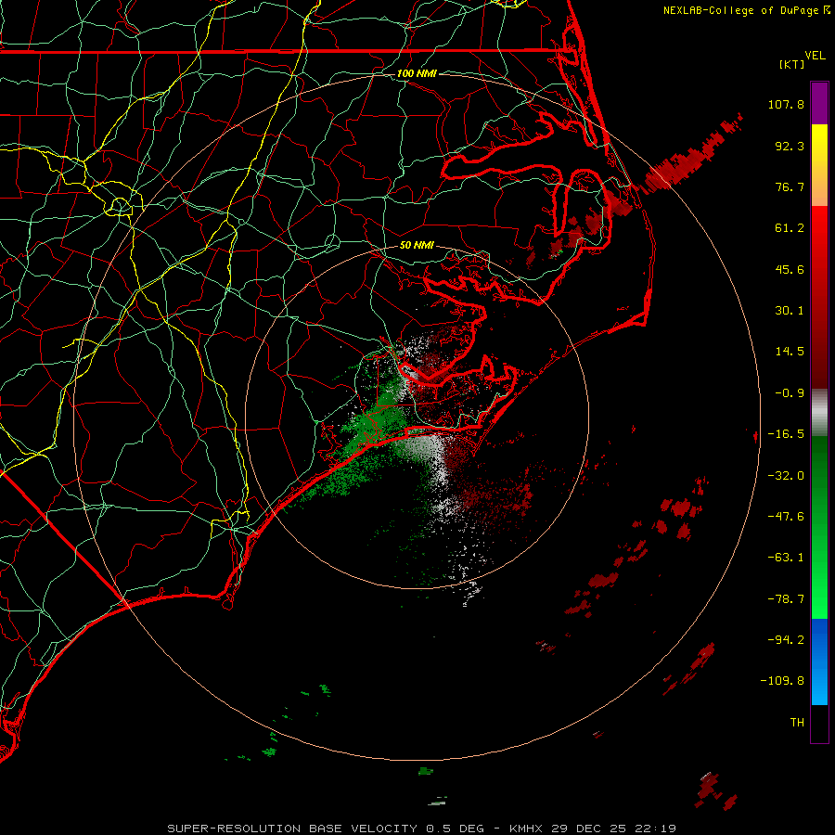
Task: Click the [KT] units label
Action: [792, 64]
